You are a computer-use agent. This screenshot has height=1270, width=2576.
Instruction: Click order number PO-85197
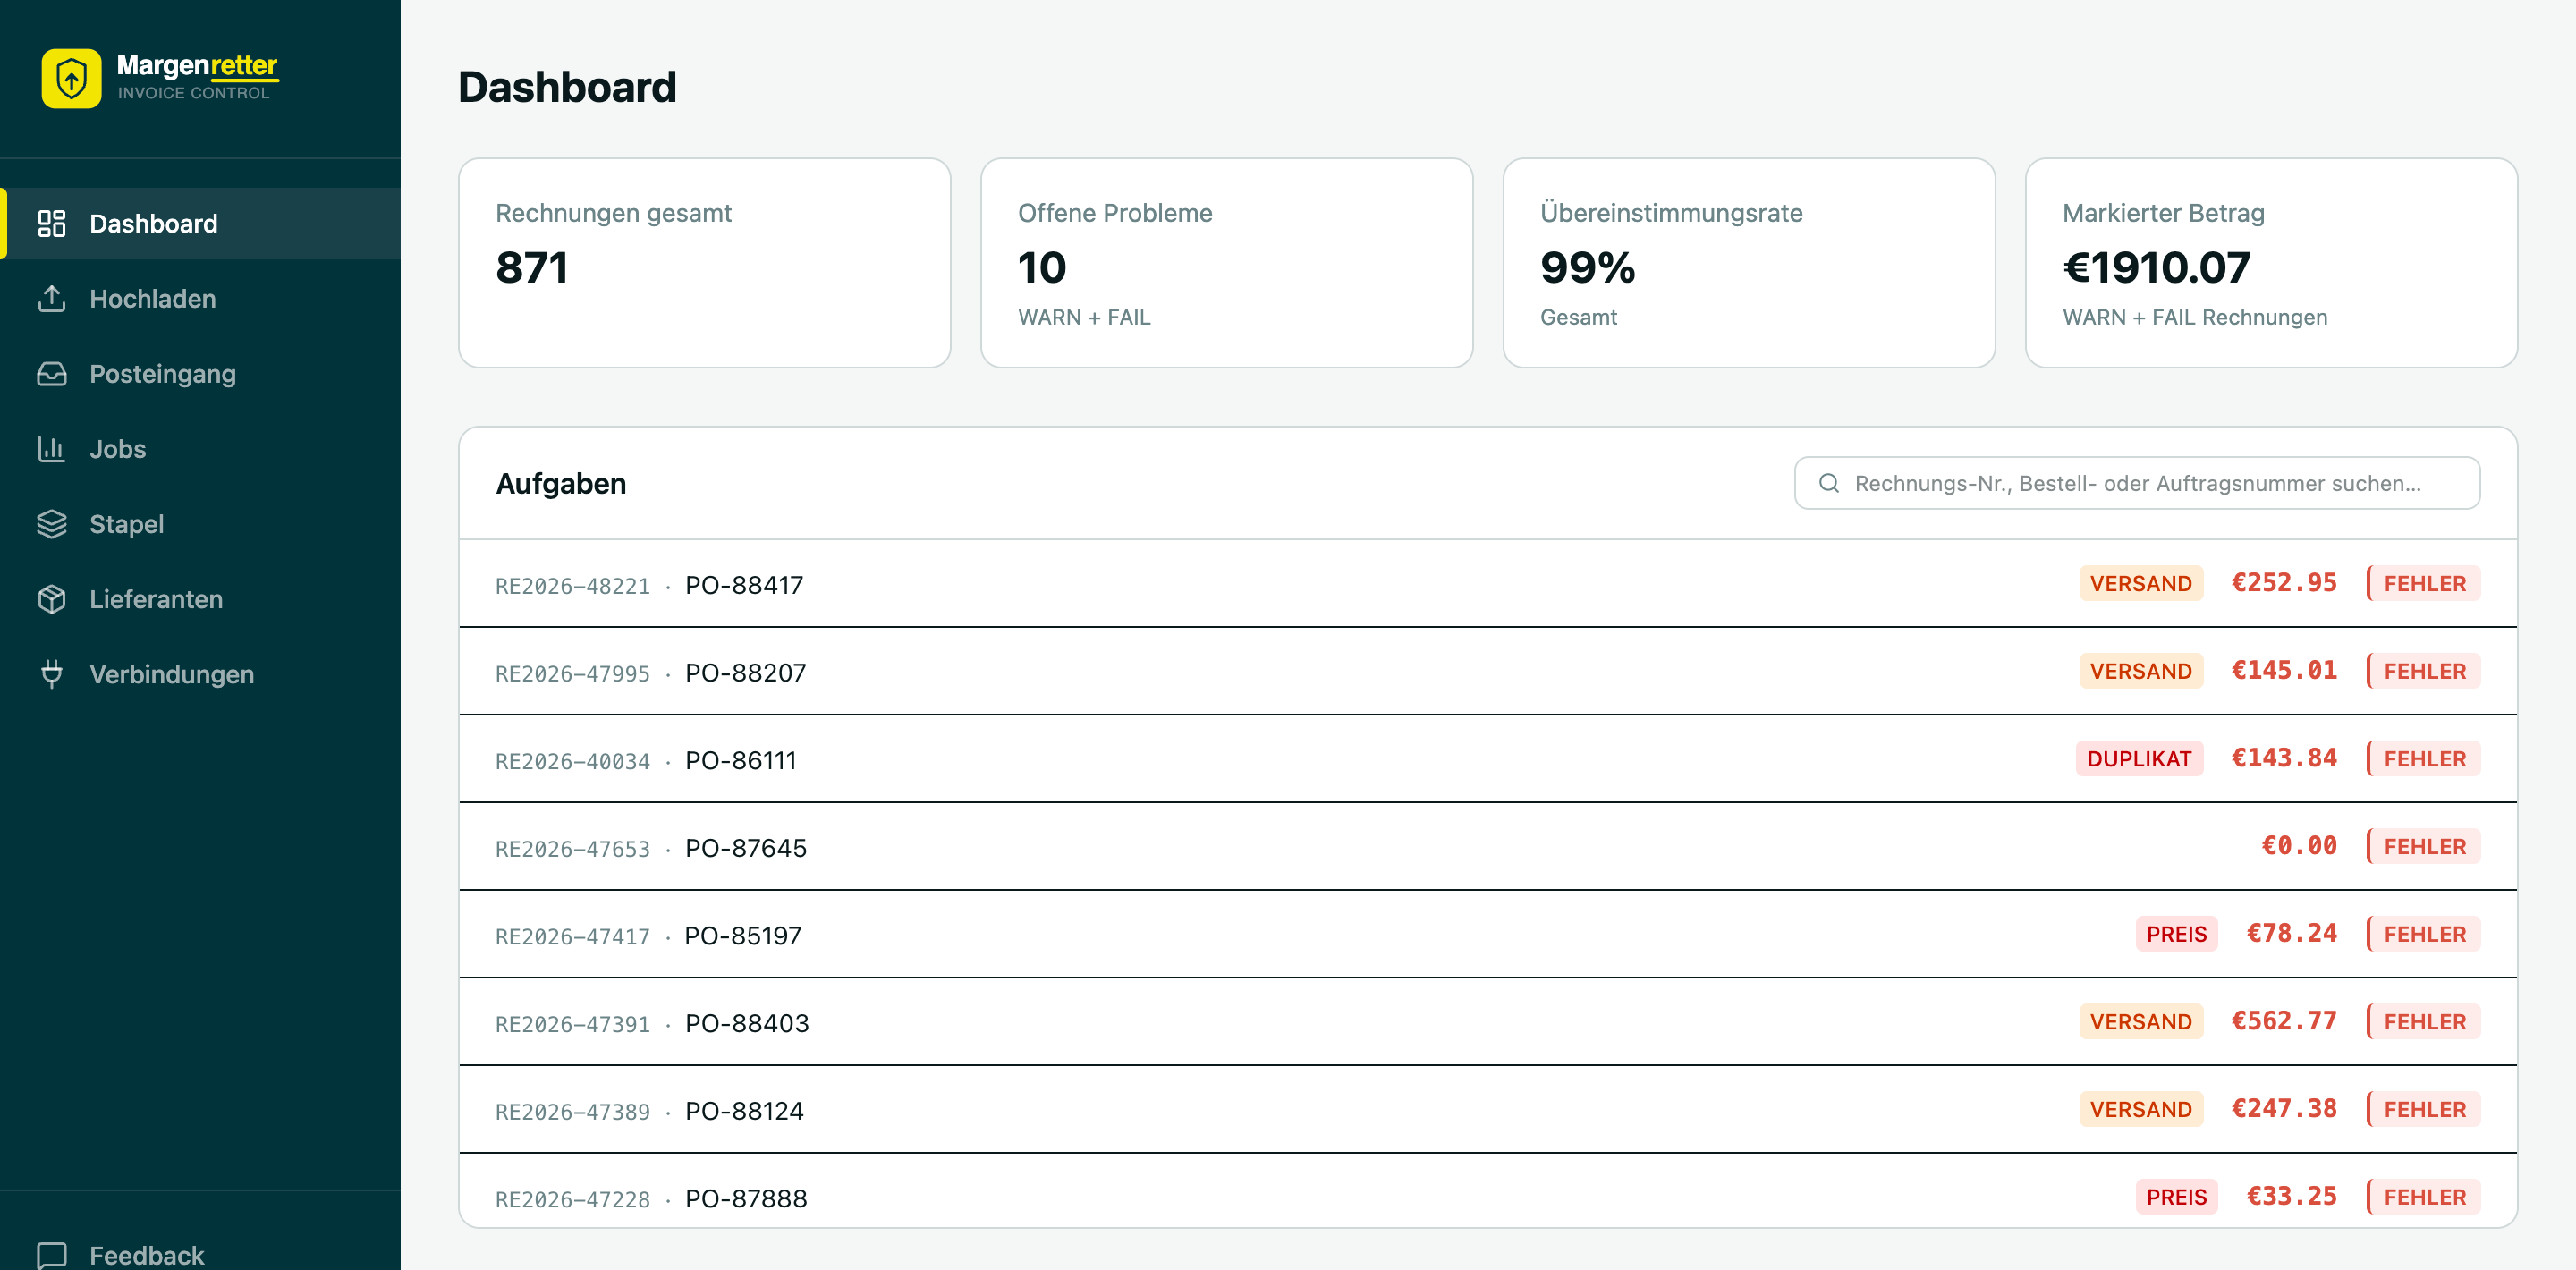tap(742, 936)
